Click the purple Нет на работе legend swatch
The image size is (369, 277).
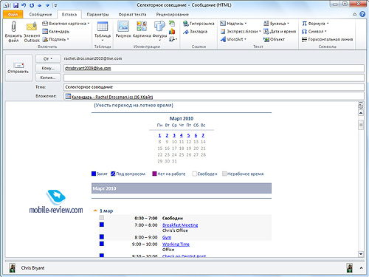click(154, 174)
